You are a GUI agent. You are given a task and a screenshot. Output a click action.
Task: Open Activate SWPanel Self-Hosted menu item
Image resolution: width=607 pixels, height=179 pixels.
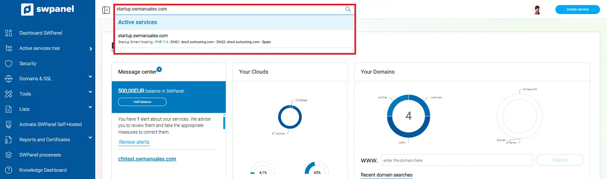pyautogui.click(x=50, y=125)
